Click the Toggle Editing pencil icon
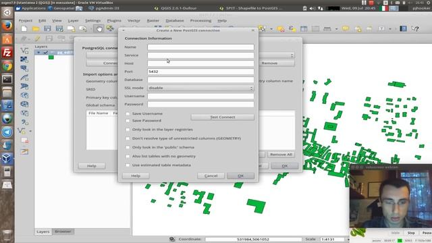 [x=38, y=38]
